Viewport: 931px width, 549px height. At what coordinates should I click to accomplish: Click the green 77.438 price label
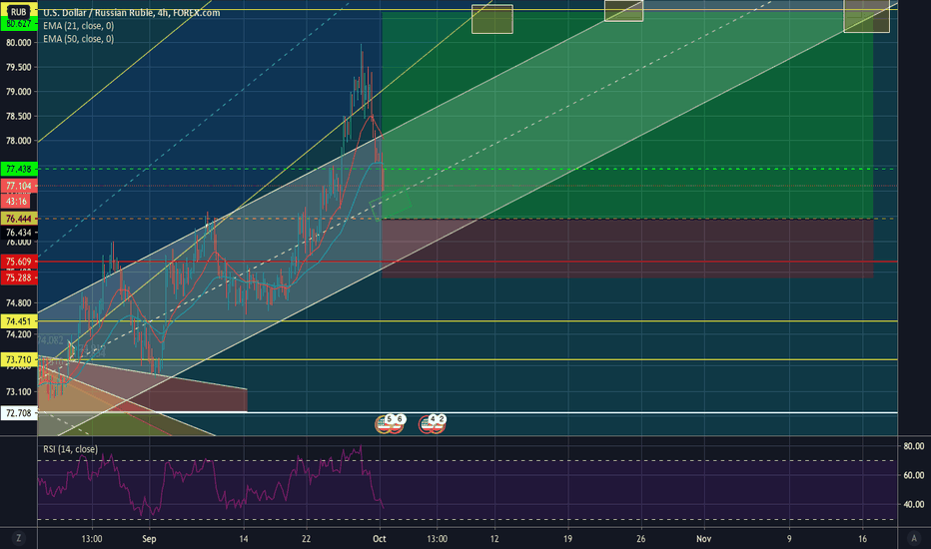point(18,169)
